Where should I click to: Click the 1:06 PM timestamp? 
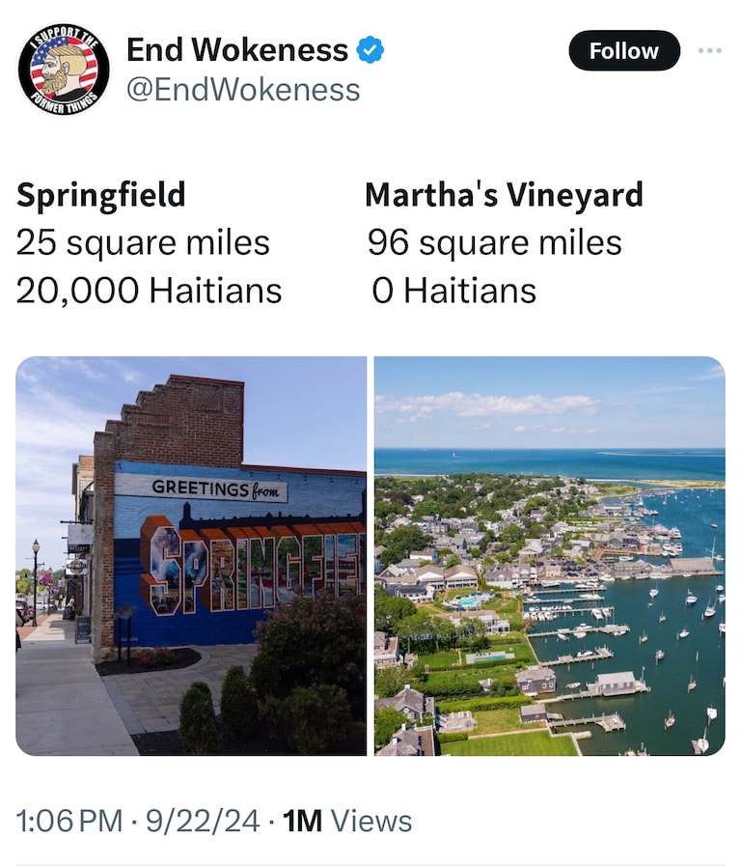[69, 821]
